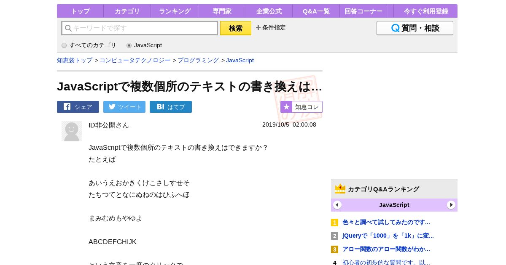Add to 知恵コレ collection
Image resolution: width=506 pixels, height=265 pixels.
[x=301, y=107]
